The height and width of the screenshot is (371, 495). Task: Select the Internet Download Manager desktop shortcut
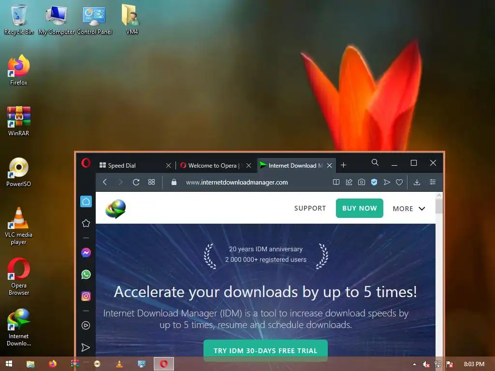pyautogui.click(x=19, y=328)
